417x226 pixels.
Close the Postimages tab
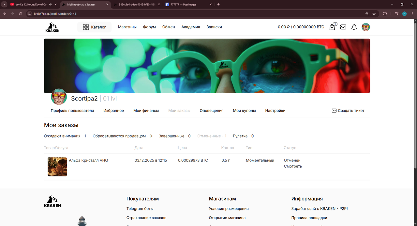[211, 5]
